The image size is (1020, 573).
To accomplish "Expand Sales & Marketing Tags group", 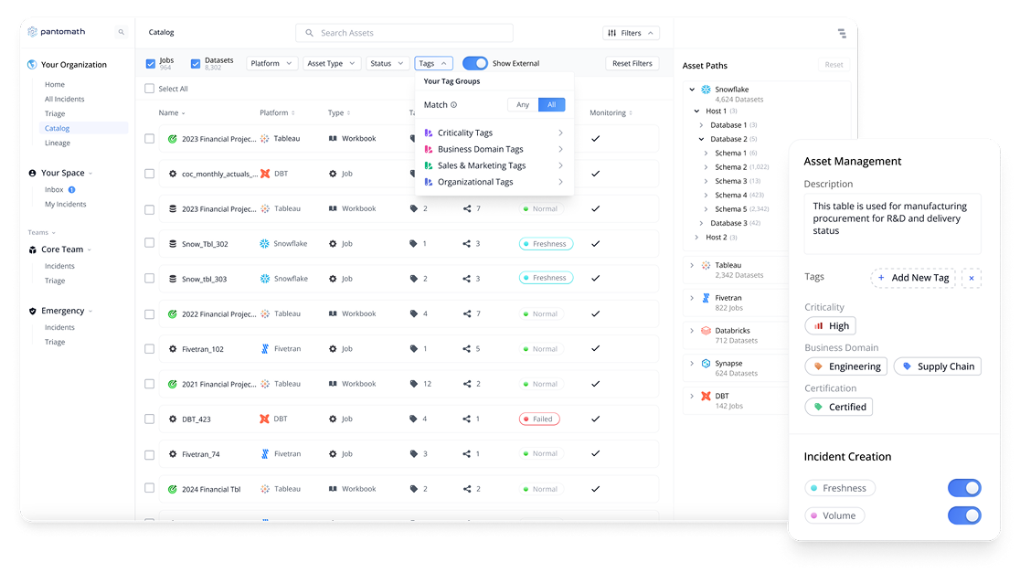I will pyautogui.click(x=561, y=165).
